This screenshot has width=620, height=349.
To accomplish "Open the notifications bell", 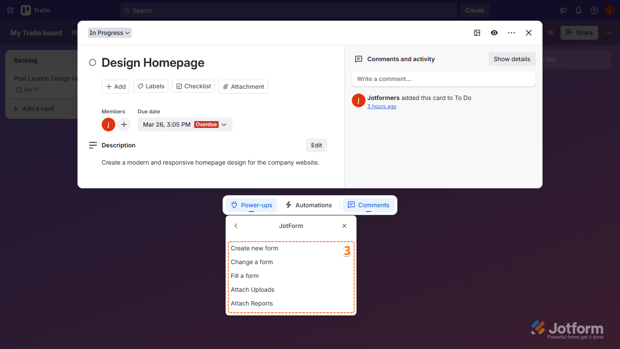I will 579,10.
